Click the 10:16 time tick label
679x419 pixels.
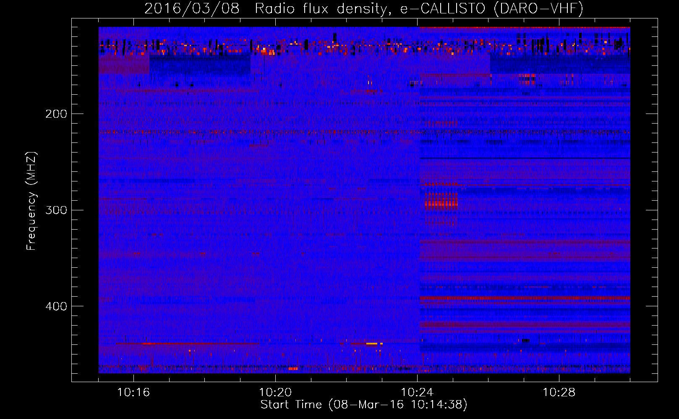[133, 393]
